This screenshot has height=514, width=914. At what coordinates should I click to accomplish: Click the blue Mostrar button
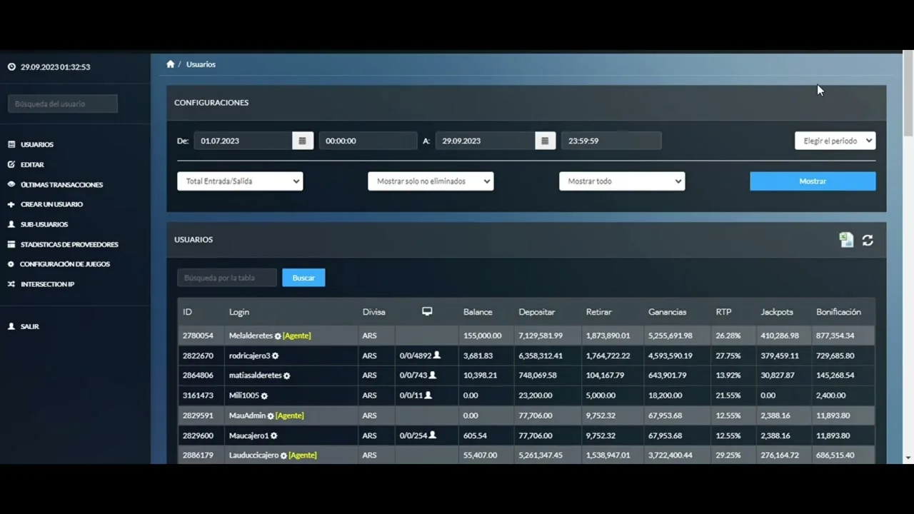[813, 181]
